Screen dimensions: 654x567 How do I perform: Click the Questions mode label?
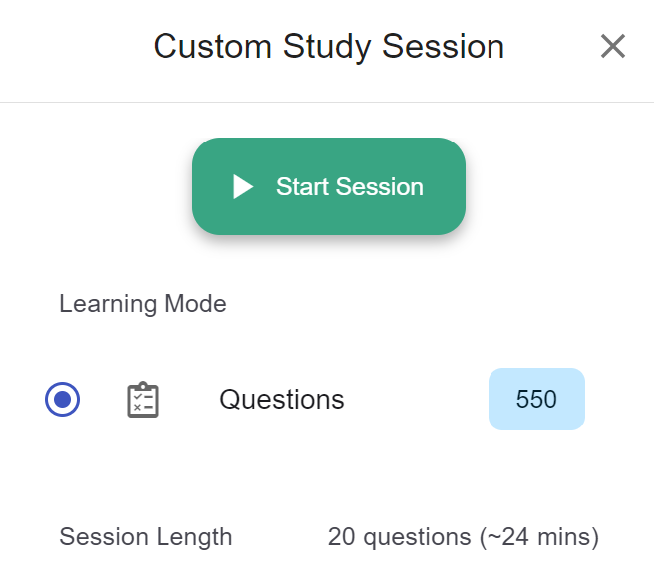pyautogui.click(x=282, y=399)
